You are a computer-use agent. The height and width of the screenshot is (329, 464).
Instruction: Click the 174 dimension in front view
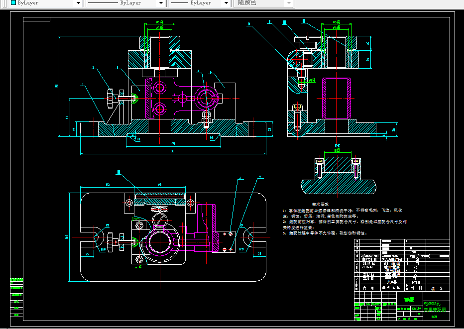click(173, 144)
